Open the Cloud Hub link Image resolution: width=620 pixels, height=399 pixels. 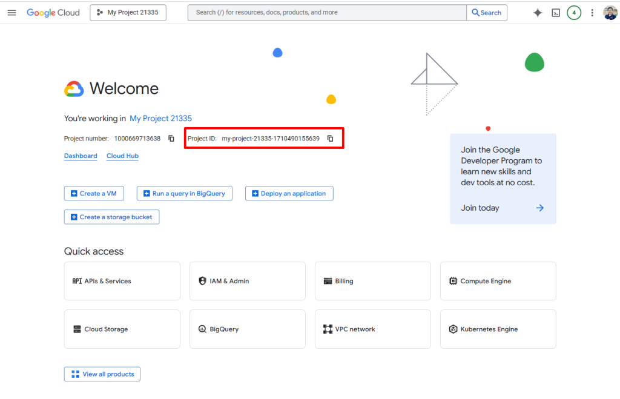click(122, 156)
